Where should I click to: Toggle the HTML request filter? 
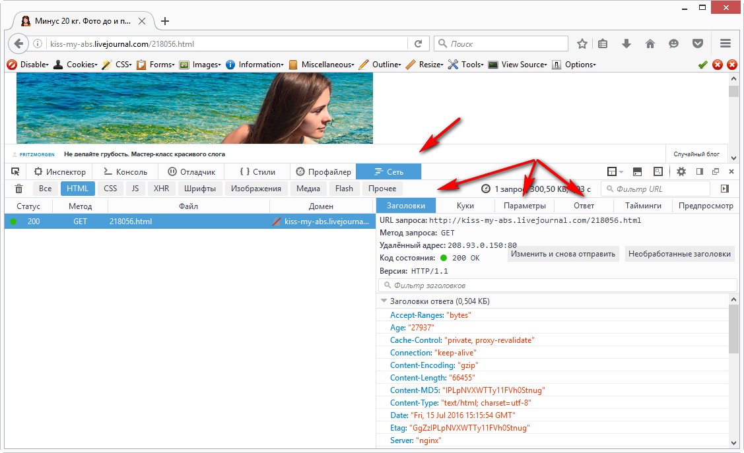(x=78, y=189)
